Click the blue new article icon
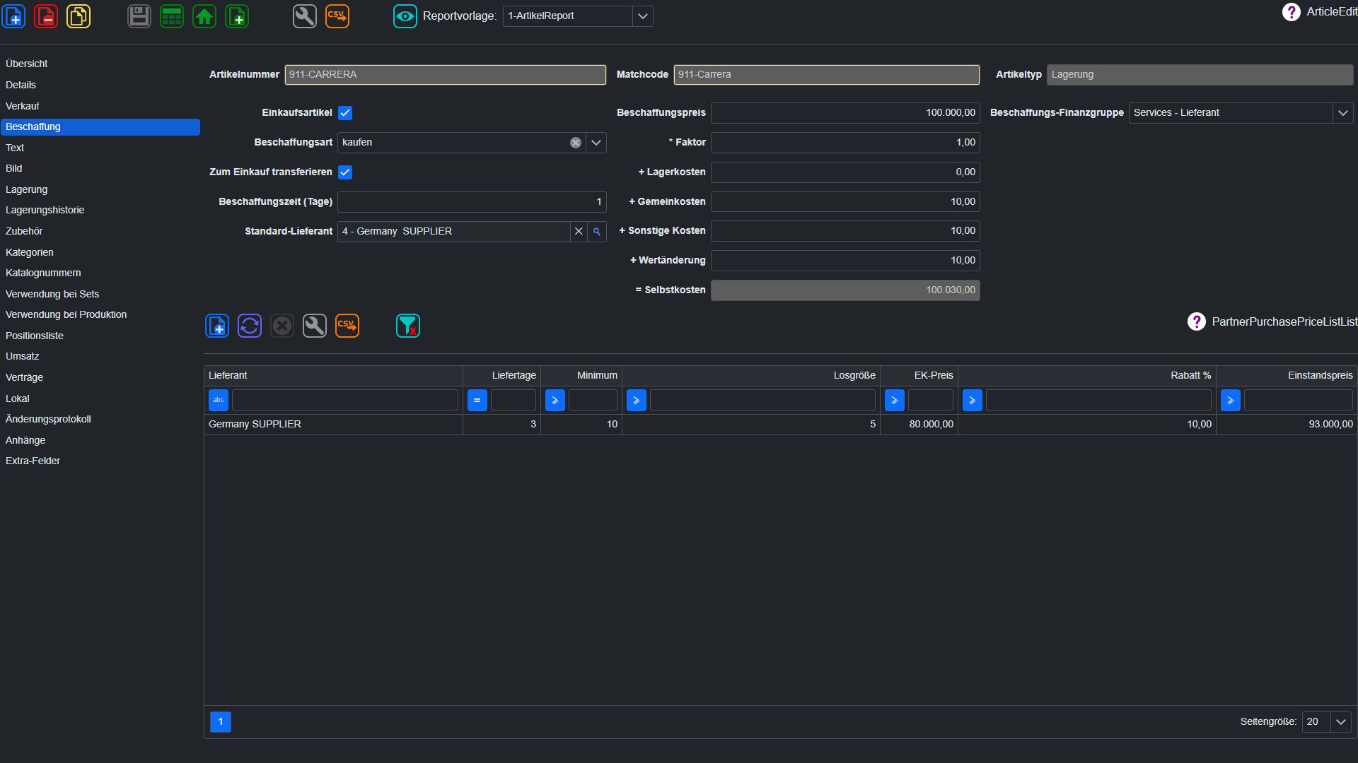The width and height of the screenshot is (1358, 763). (x=13, y=16)
